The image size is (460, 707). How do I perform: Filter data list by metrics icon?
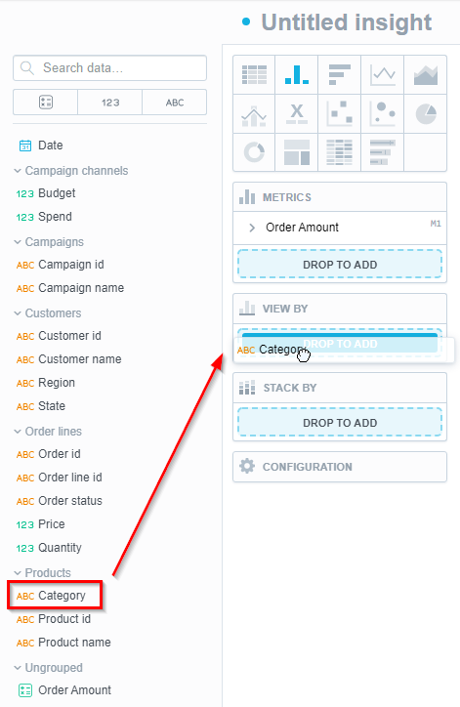(46, 103)
